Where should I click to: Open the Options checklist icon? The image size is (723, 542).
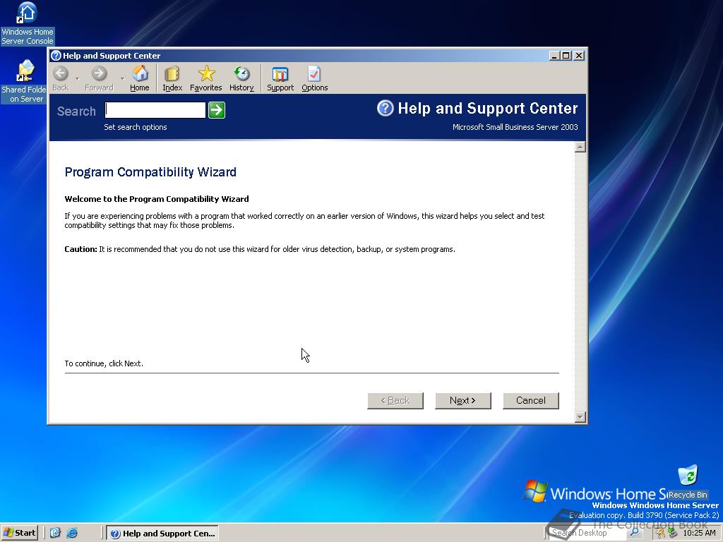314,78
